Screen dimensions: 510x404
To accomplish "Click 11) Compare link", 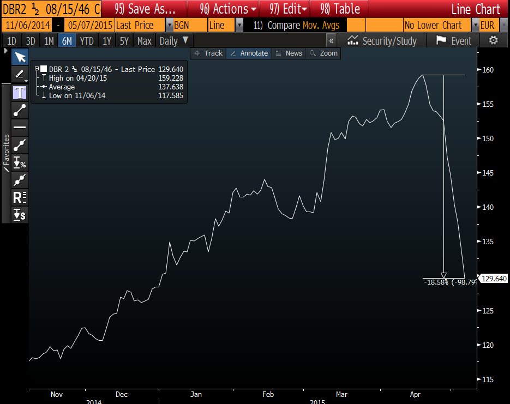I will (277, 25).
